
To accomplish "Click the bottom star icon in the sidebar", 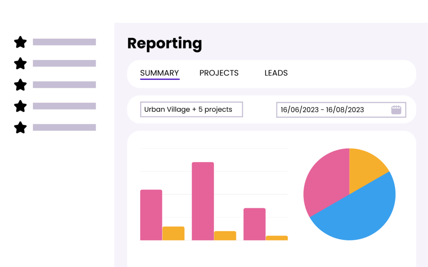I will click(x=20, y=127).
